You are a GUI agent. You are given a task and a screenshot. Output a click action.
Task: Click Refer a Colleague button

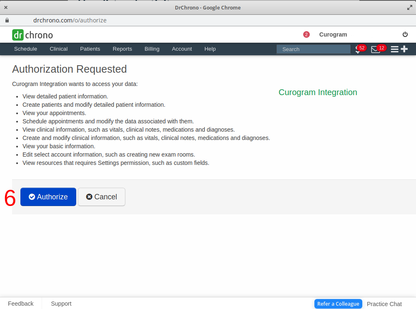pyautogui.click(x=338, y=304)
